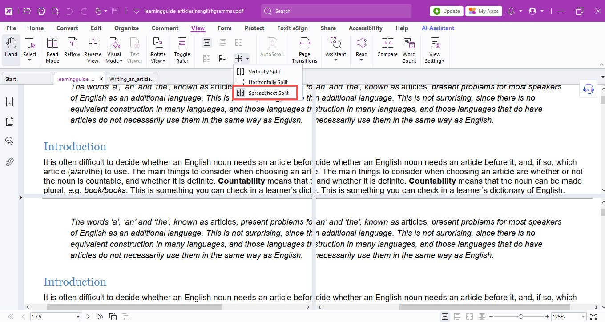The height and width of the screenshot is (322, 605).
Task: Run Word Count
Action: pos(409,50)
